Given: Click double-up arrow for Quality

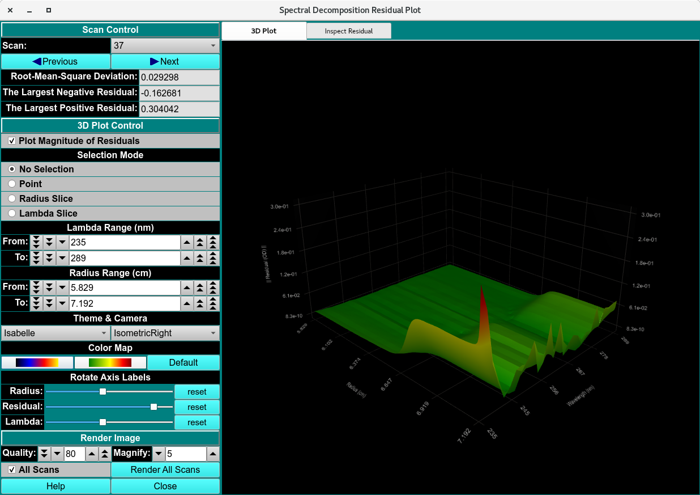Looking at the screenshot, I should pyautogui.click(x=105, y=454).
